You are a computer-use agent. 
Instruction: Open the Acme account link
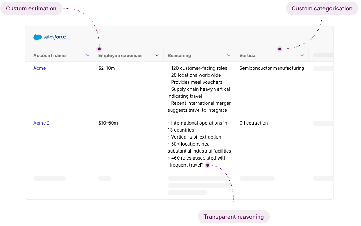40,68
